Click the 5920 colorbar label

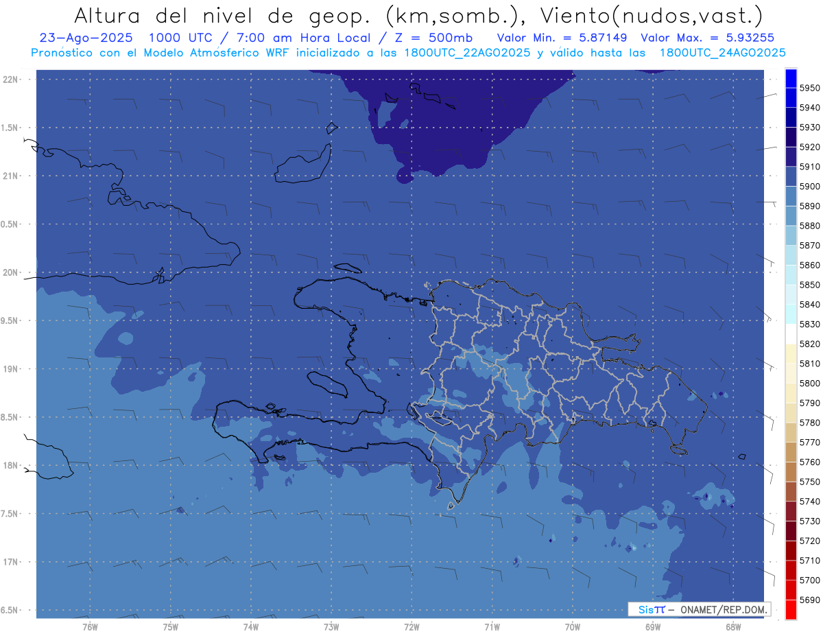click(x=809, y=147)
